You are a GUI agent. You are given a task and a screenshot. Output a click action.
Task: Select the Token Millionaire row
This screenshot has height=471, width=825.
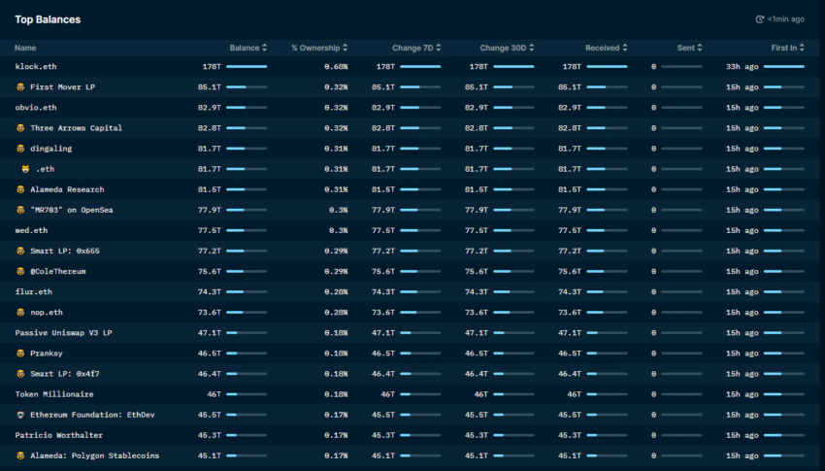click(411, 394)
